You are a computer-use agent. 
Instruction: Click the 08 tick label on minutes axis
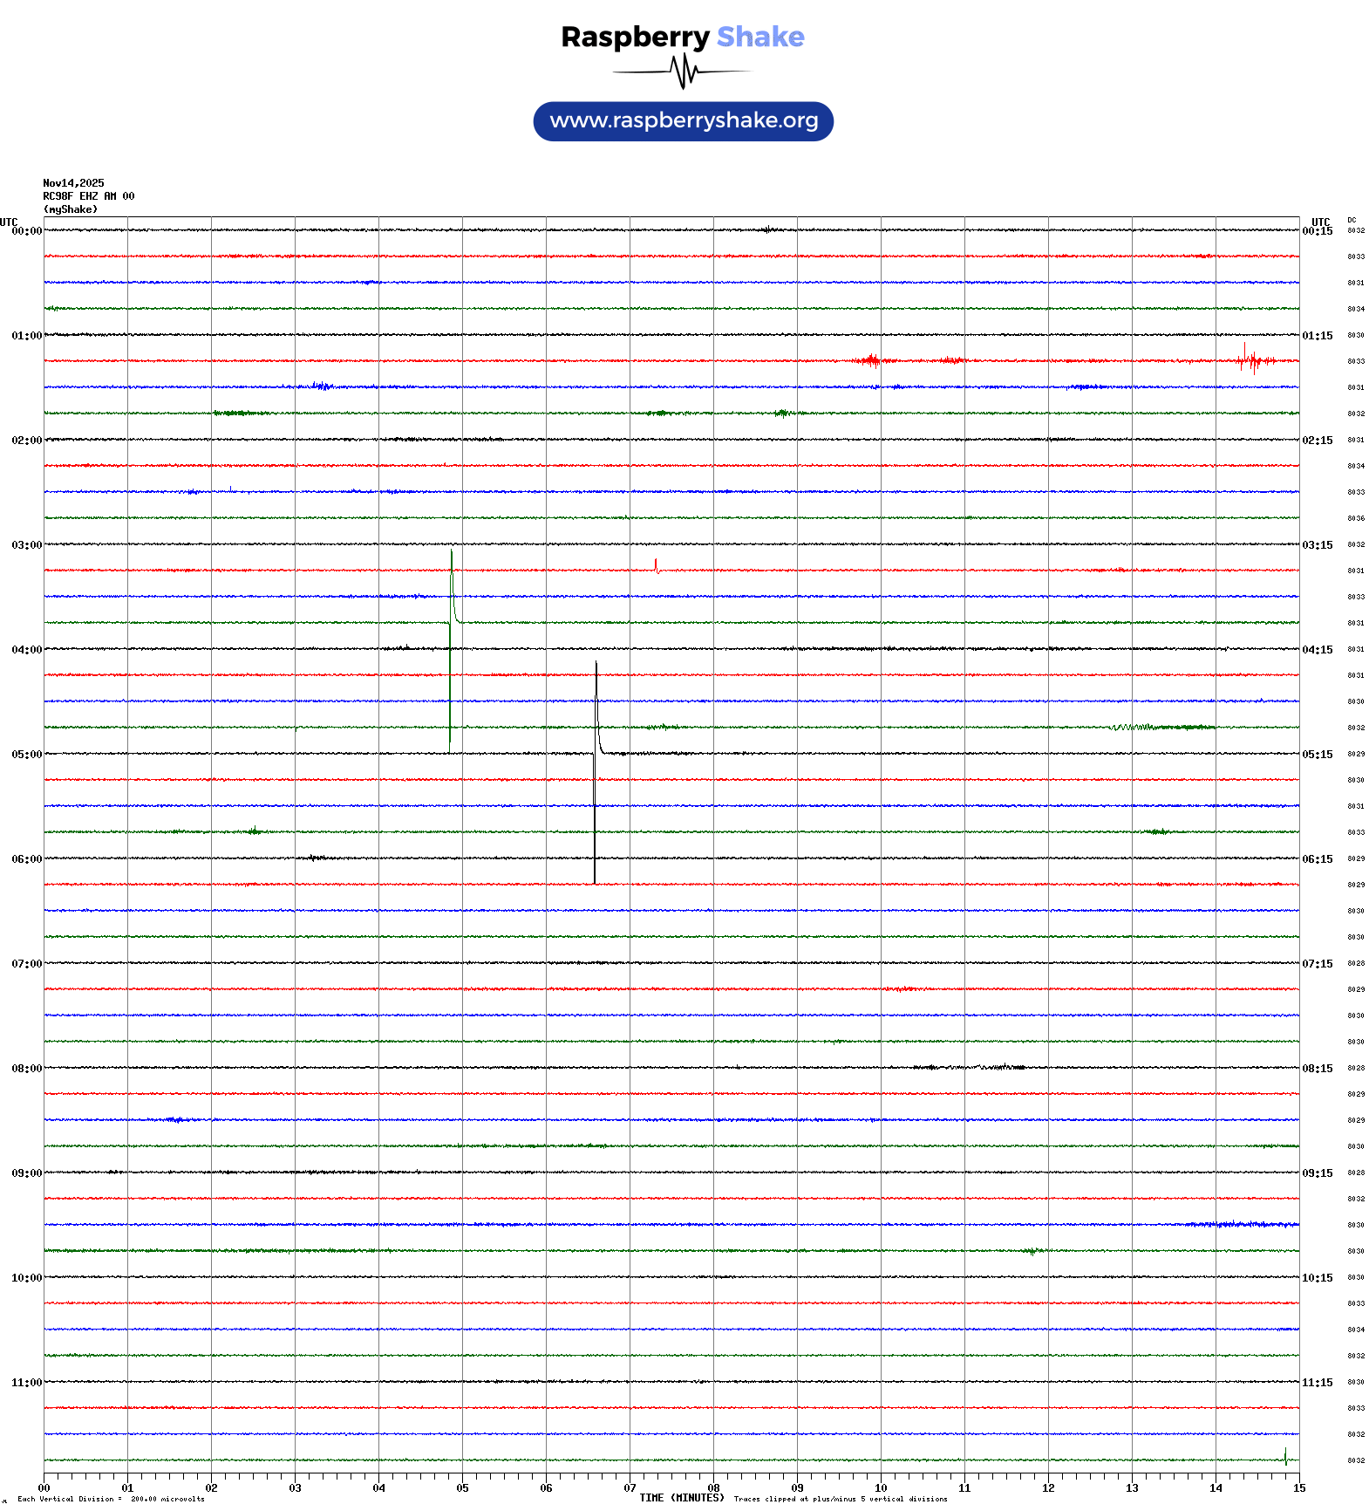tap(713, 1488)
